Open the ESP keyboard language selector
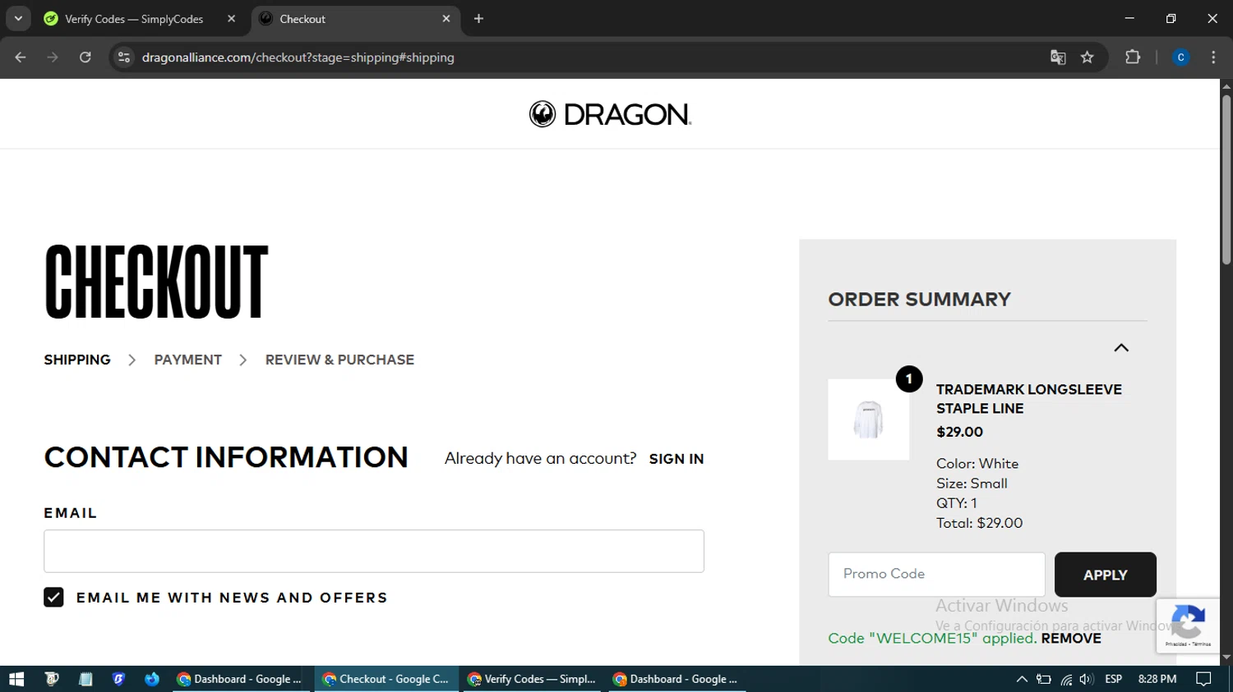This screenshot has width=1233, height=692. tap(1114, 679)
